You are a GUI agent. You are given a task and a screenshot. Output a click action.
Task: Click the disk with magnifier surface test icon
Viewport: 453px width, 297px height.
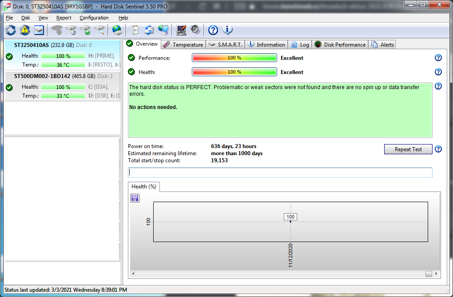click(x=99, y=30)
